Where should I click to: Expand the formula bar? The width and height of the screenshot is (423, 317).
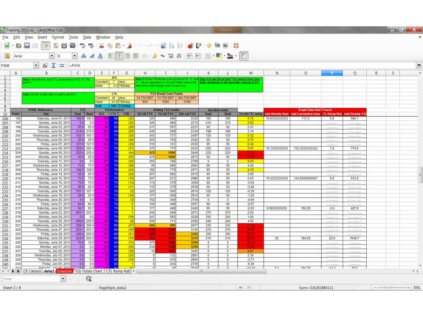click(419, 65)
